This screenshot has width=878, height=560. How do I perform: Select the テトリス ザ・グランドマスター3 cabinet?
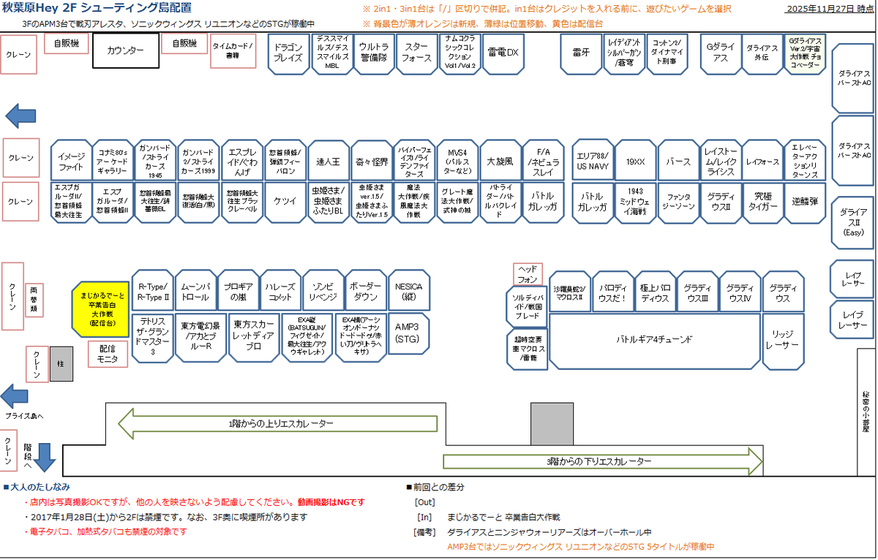click(153, 338)
